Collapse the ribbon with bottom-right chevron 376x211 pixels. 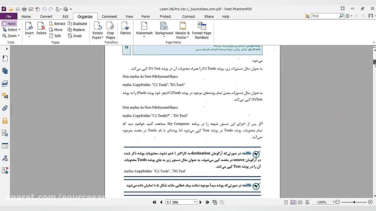[374, 42]
